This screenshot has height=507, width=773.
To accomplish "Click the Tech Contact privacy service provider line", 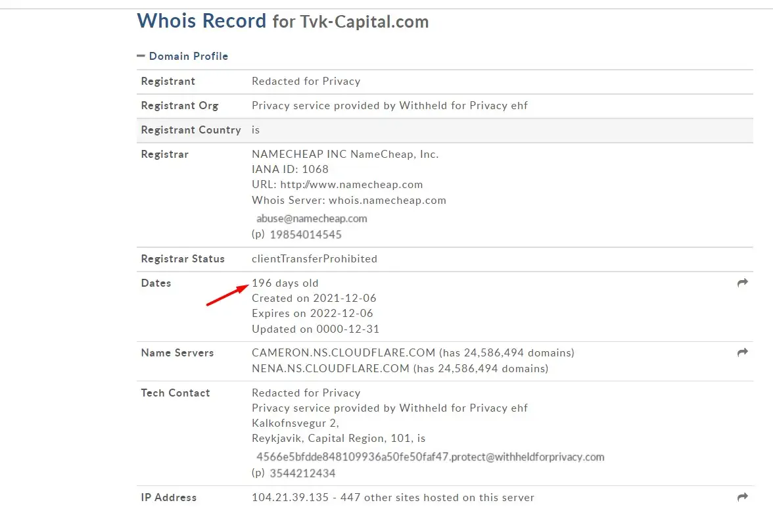I will [x=390, y=408].
